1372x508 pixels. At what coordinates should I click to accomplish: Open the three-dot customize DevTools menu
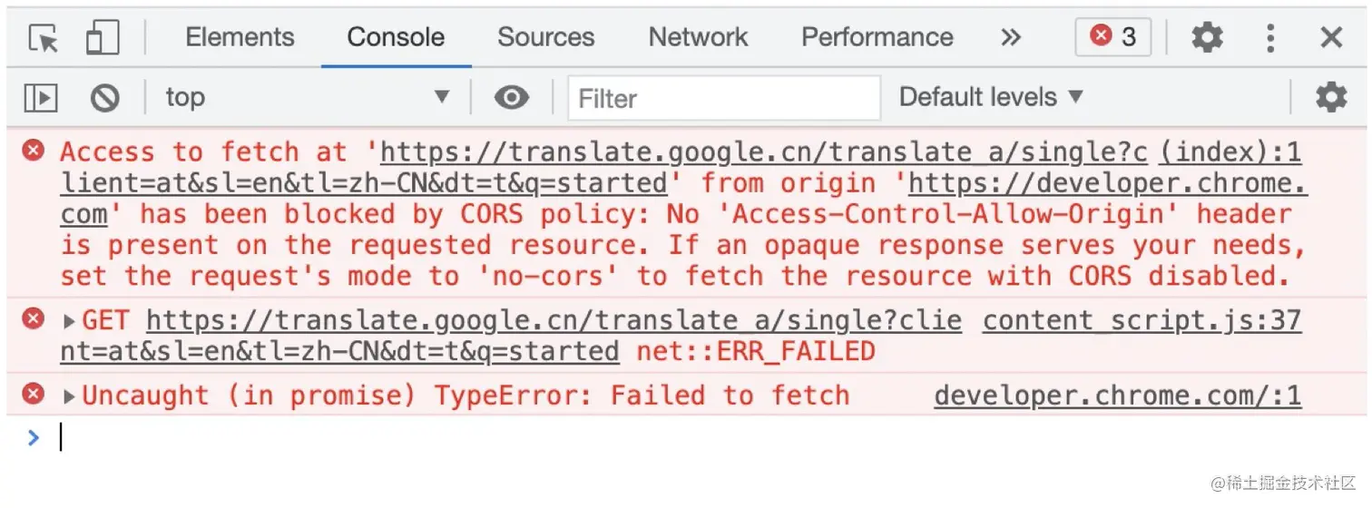tap(1270, 37)
